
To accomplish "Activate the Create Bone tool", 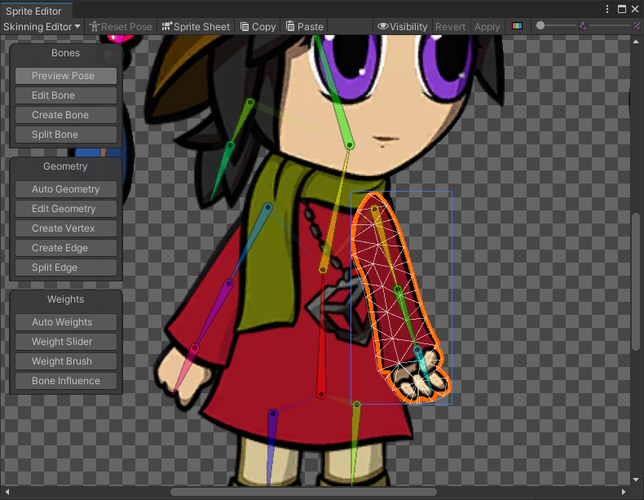I will click(x=65, y=115).
